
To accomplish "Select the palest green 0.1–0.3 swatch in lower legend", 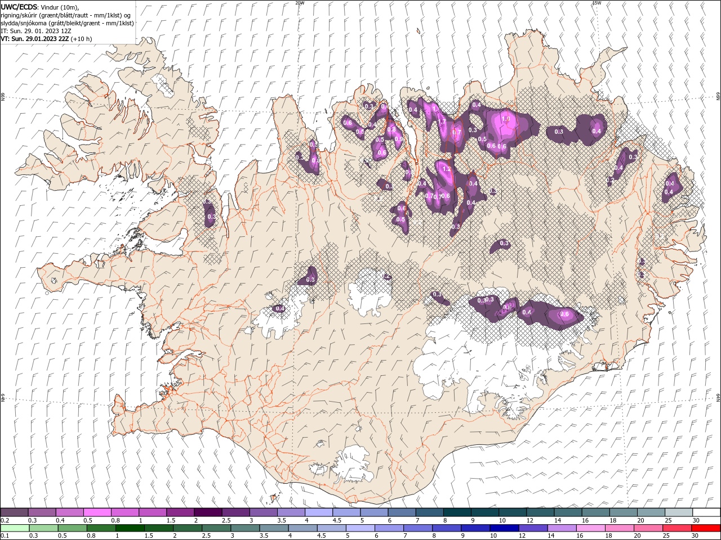I will pos(15,528).
